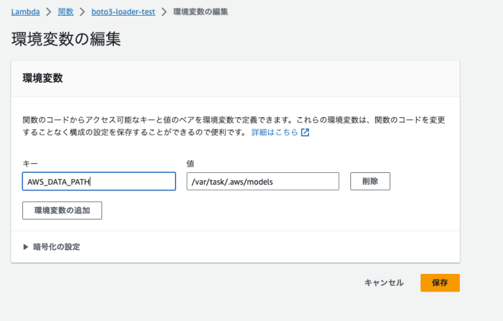Open the 詳細はこちら documentation link

point(274,132)
